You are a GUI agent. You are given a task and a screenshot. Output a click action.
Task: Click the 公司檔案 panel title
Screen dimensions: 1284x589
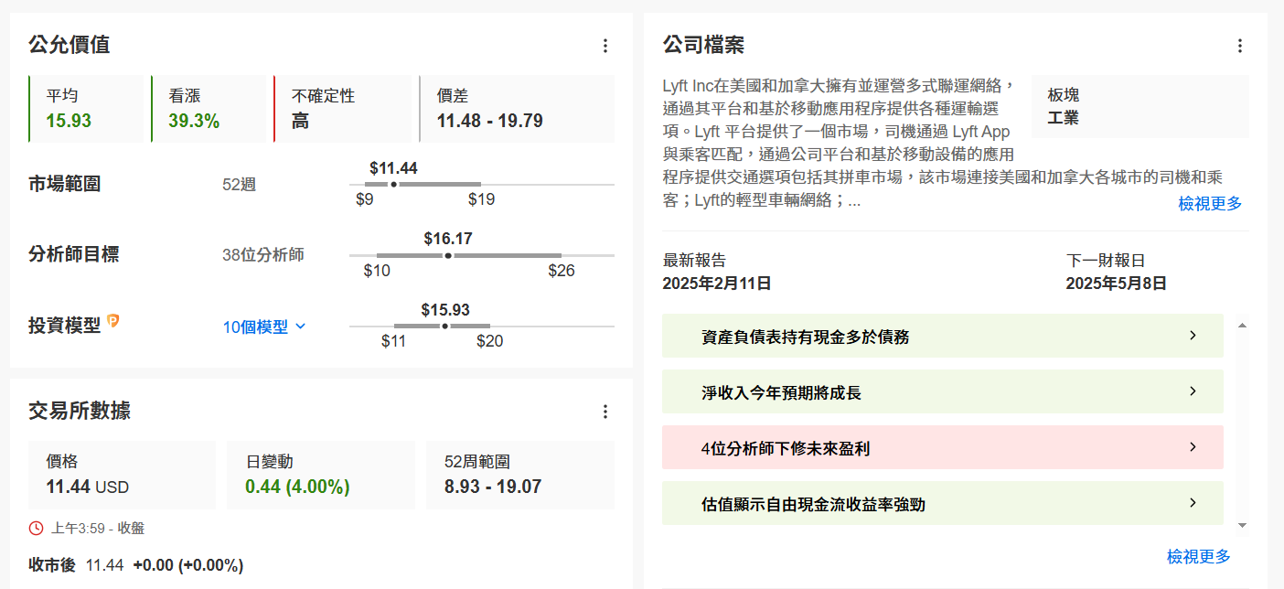click(x=703, y=44)
